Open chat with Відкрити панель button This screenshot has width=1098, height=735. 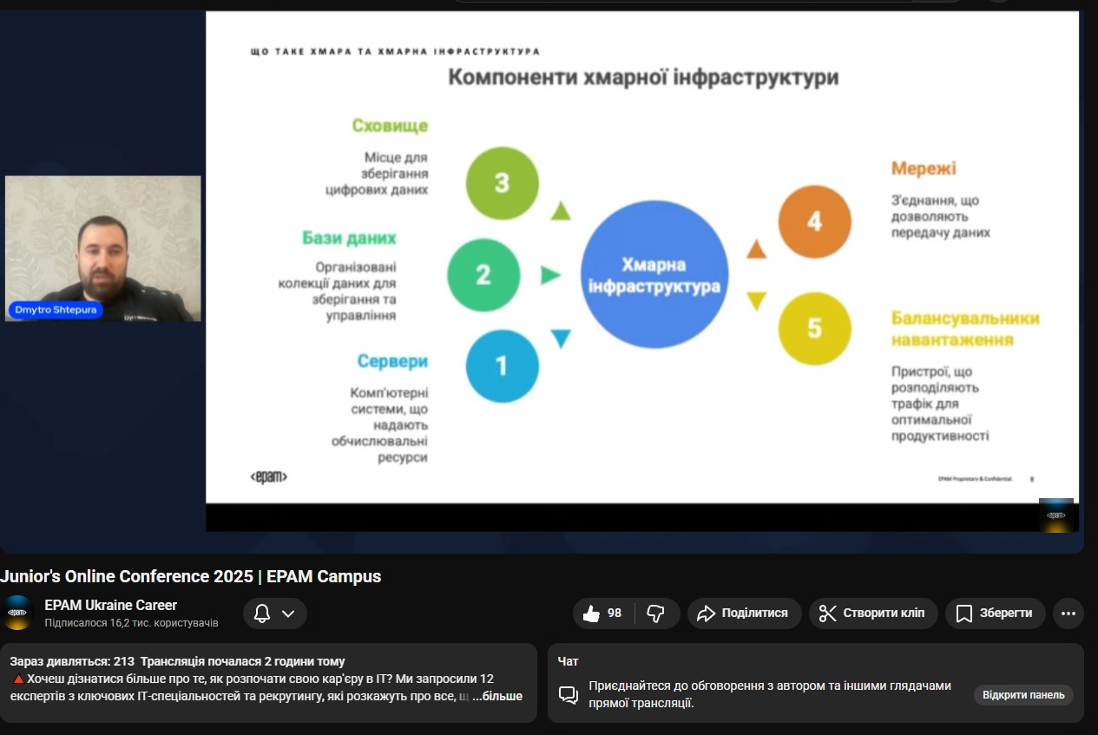tap(1022, 695)
